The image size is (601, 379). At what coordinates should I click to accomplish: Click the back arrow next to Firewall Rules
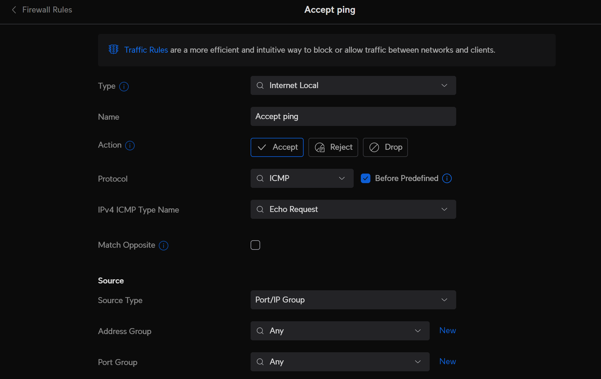pos(14,10)
